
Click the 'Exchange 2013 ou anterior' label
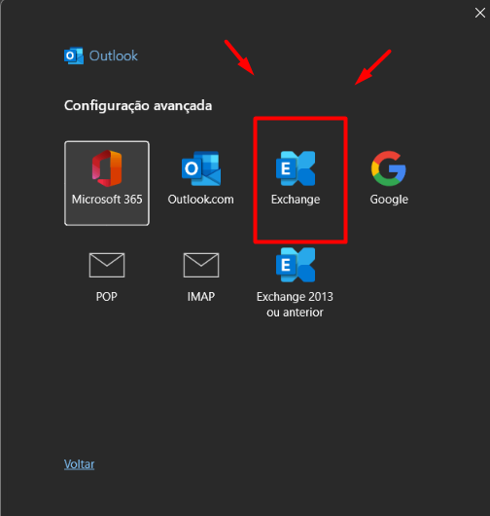[295, 305]
